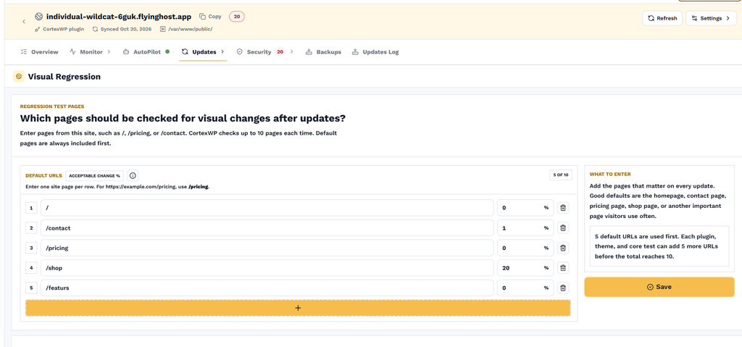Delete the /featurs row with trash icon
This screenshot has width=742, height=347.
562,288
